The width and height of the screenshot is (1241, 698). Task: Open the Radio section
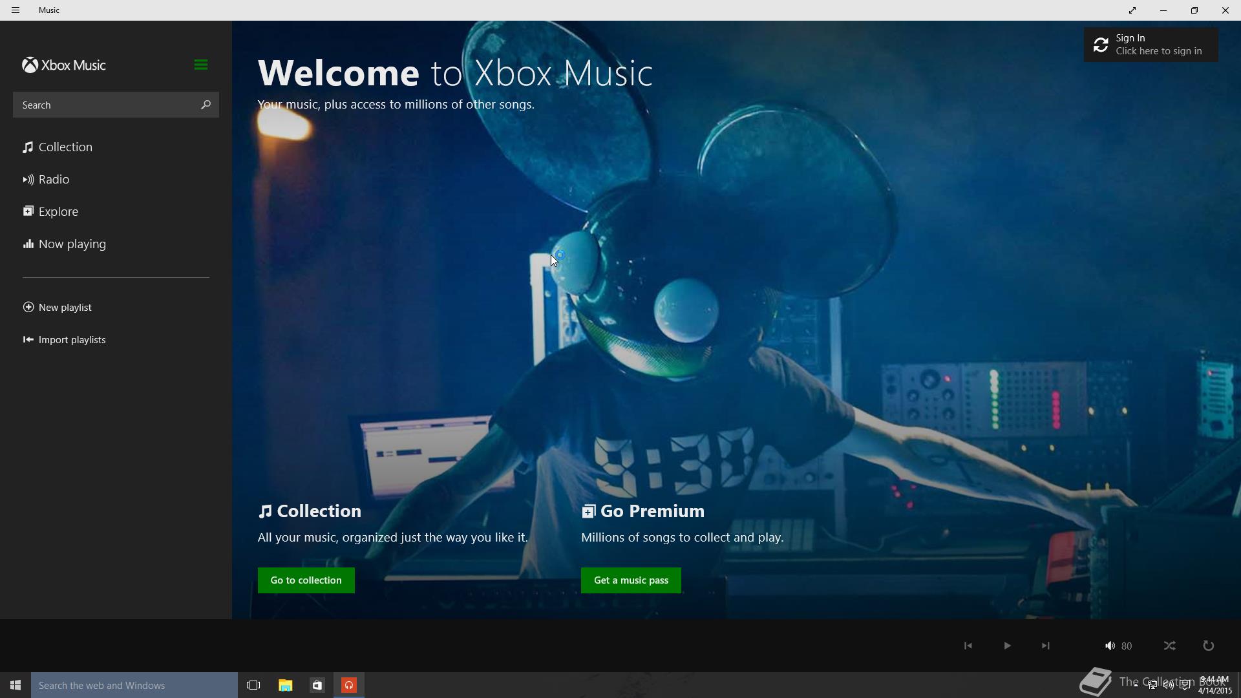pos(46,180)
